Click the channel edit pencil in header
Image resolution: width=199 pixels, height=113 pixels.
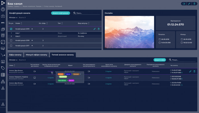pyautogui.click(x=189, y=4)
